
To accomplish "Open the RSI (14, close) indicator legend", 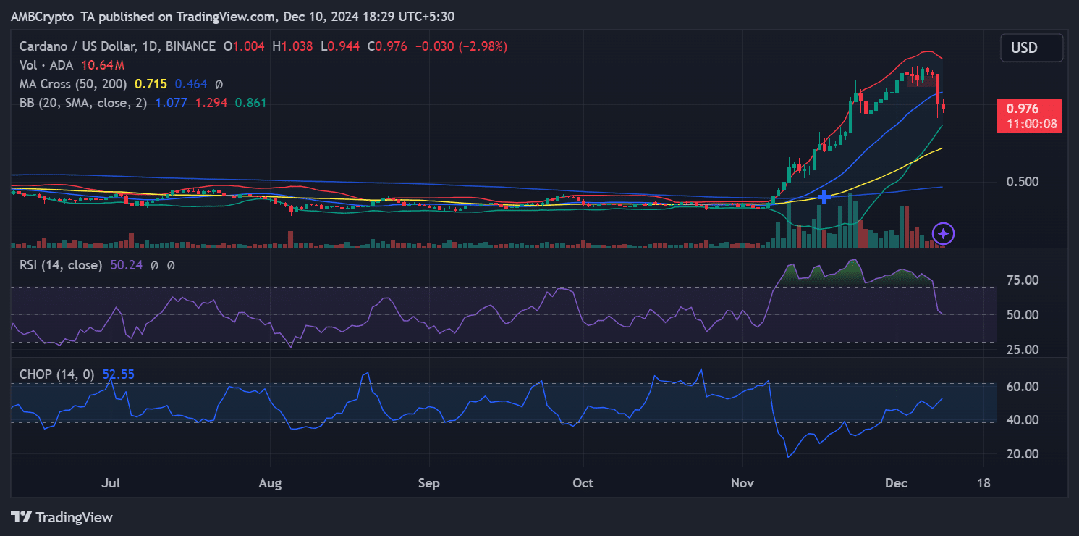I will 61,265.
